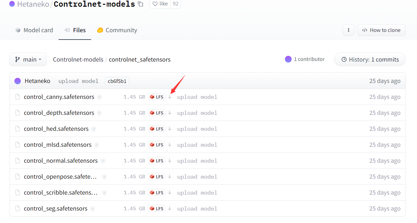The width and height of the screenshot is (417, 223).
Task: Open control_normal.safetensors file
Action: coord(61,161)
